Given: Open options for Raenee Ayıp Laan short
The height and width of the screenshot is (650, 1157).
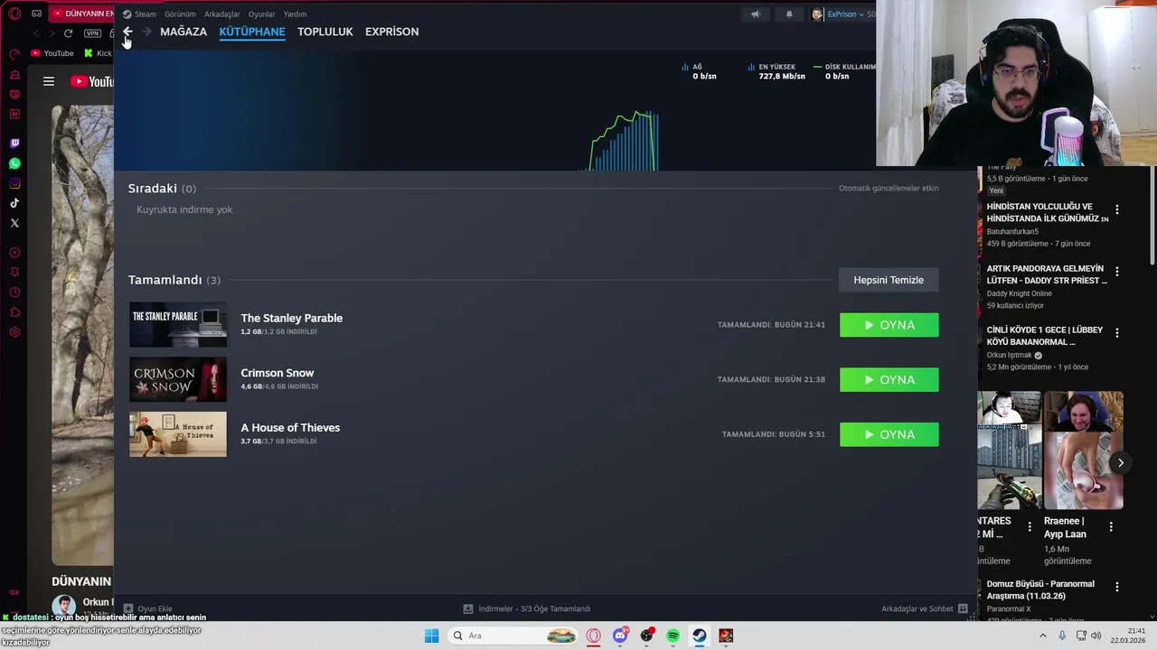Looking at the screenshot, I should tap(1111, 526).
